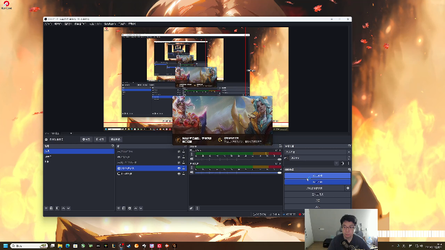
Task: Pop out the Audio Mixer dock panel
Action: [280, 146]
